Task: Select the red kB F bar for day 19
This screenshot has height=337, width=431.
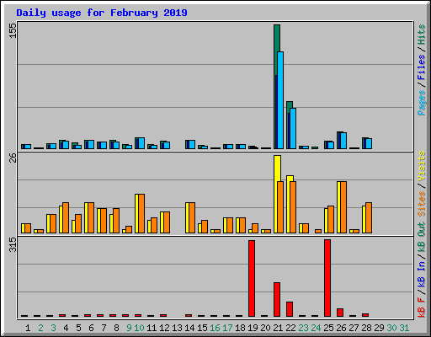Action: point(252,278)
